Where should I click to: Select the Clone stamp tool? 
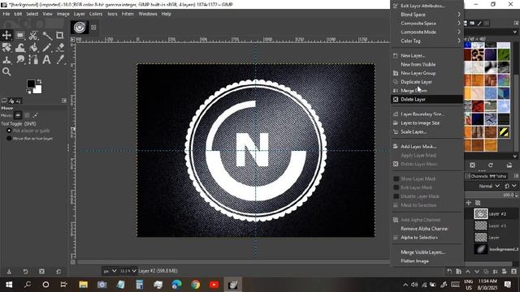6,59
